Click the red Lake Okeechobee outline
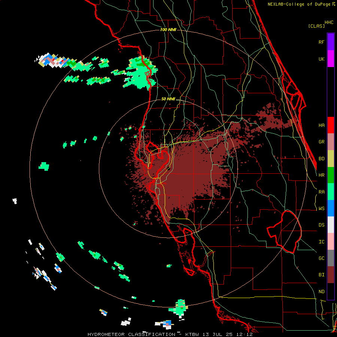 (284, 232)
